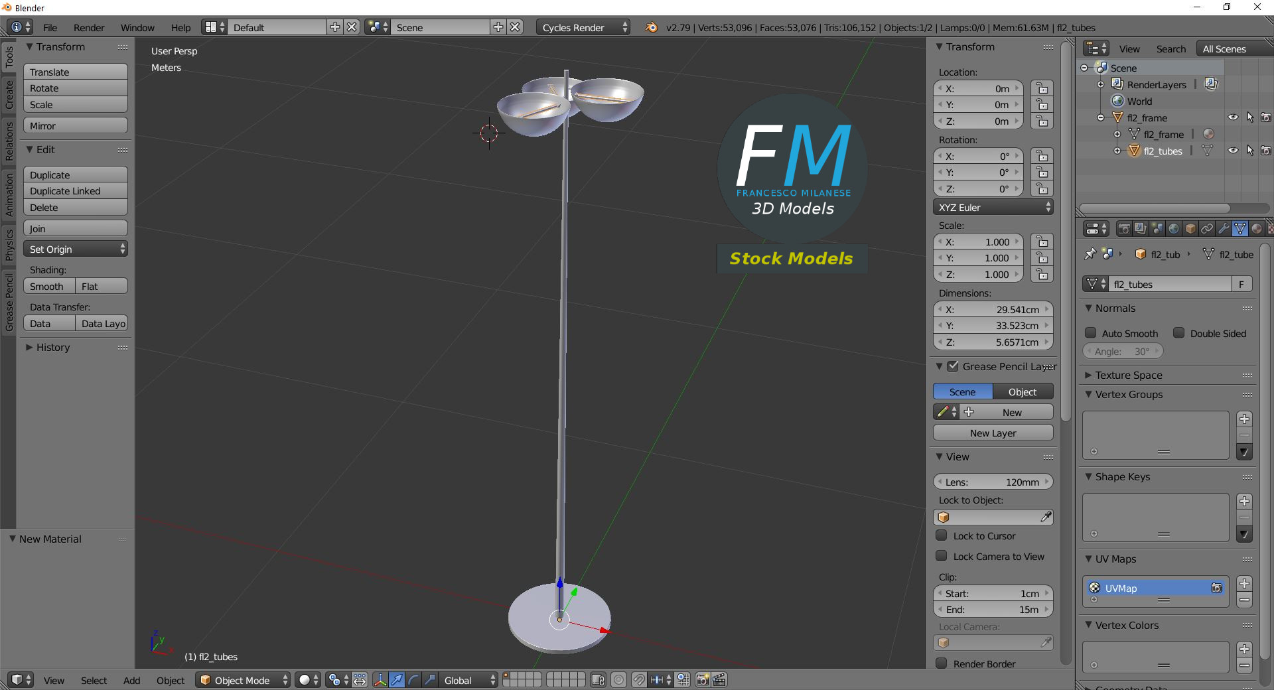Open the Render properties tab (camera icon)

pyautogui.click(x=1124, y=229)
